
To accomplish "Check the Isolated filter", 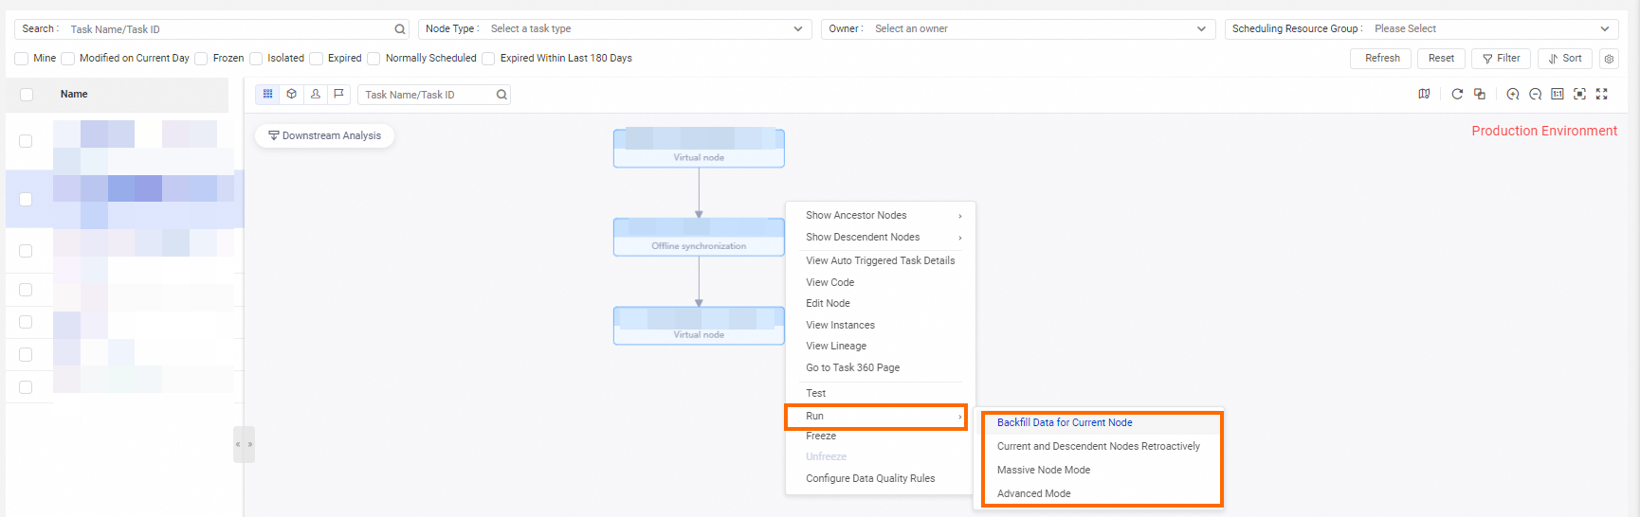I will (255, 59).
